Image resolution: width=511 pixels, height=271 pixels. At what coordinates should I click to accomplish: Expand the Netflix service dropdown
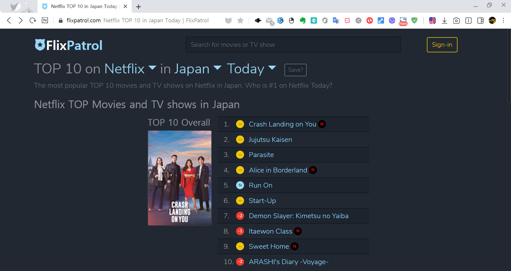130,69
